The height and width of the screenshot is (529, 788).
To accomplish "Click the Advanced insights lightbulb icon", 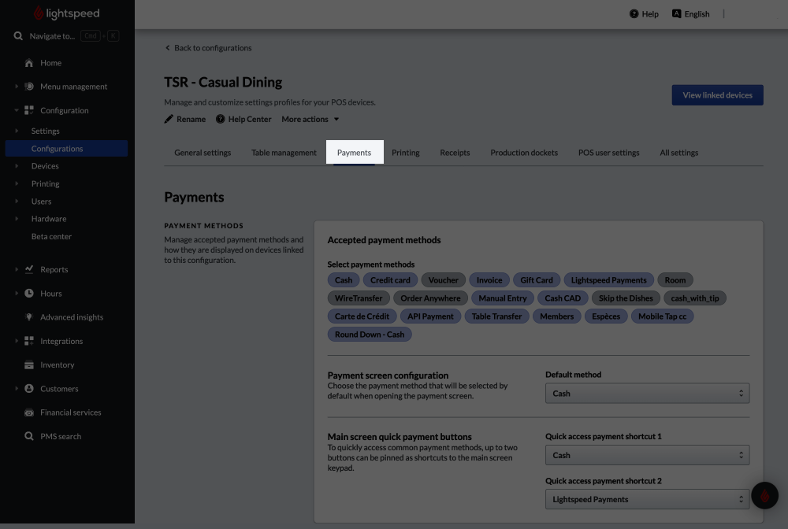I will click(29, 316).
